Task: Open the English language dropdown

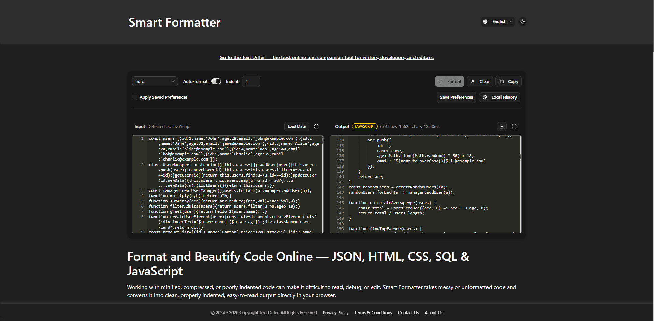Action: 498,21
